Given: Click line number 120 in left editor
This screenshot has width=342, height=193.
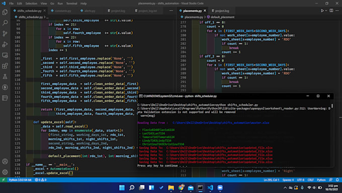Looking at the screenshot, I should (17, 122).
